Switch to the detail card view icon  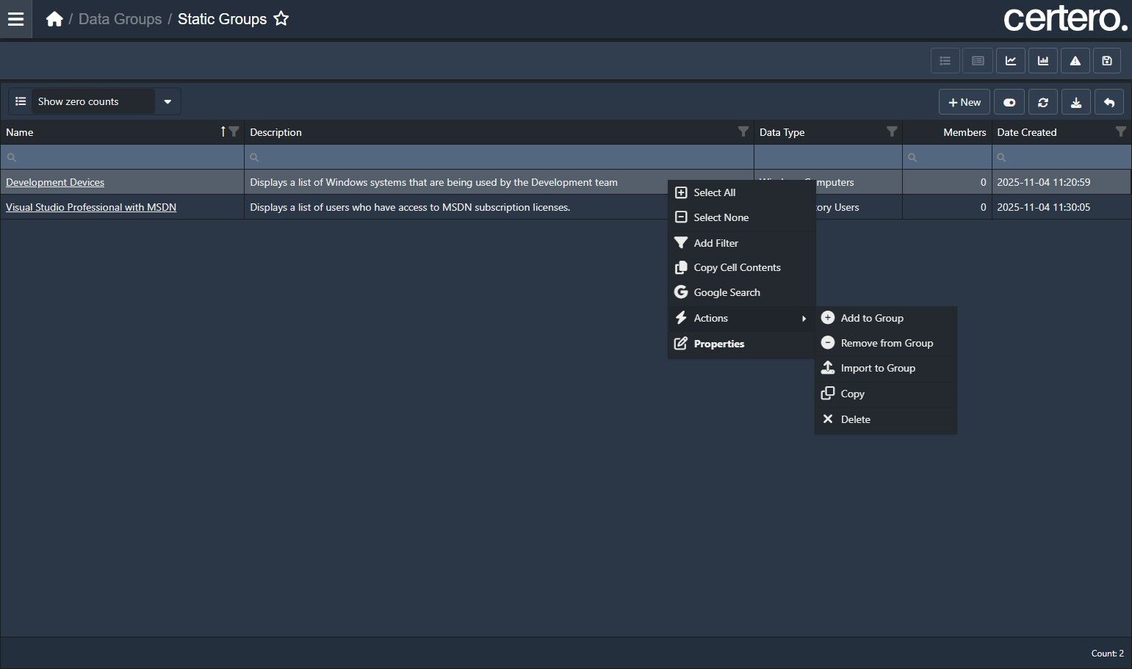(x=978, y=61)
